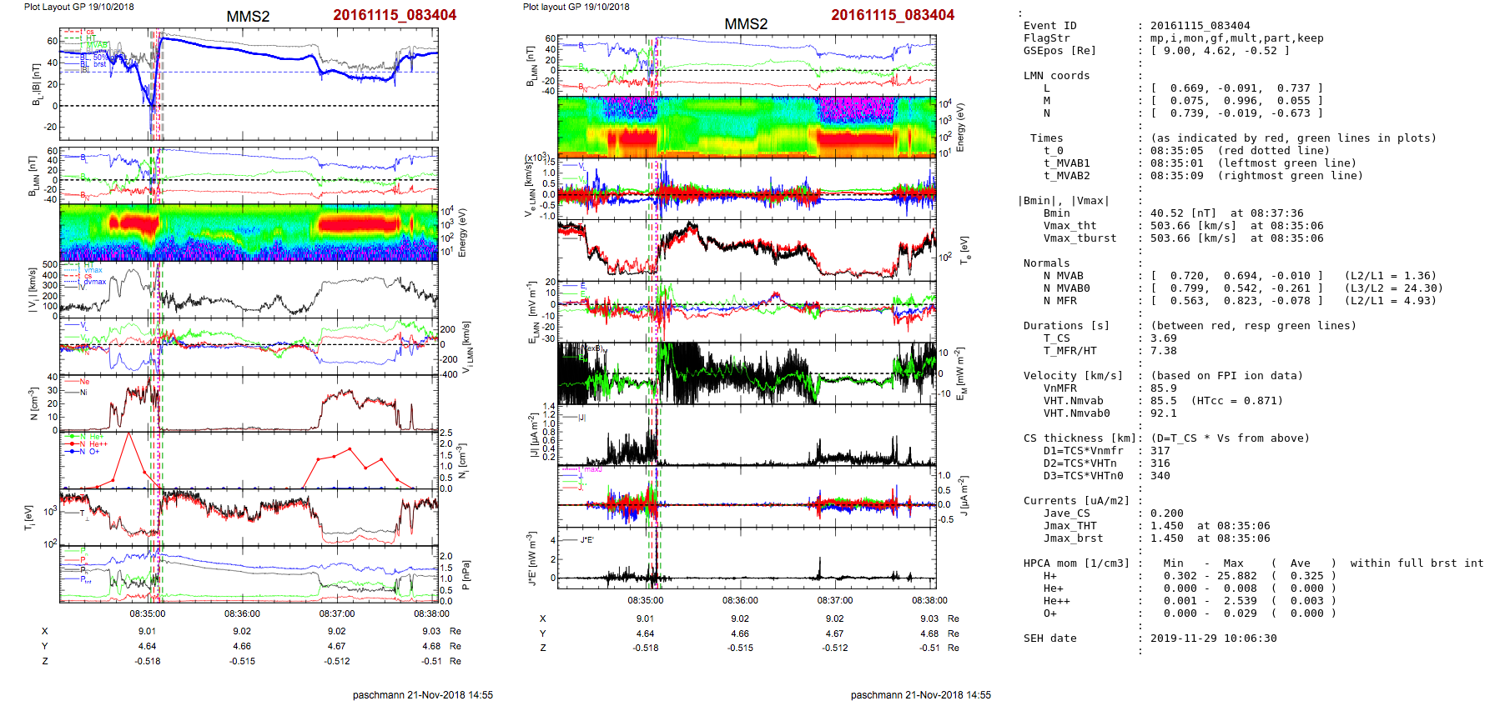This screenshot has width=1505, height=701.
Task: Click the MMS2 title above the right plot
Action: (746, 24)
